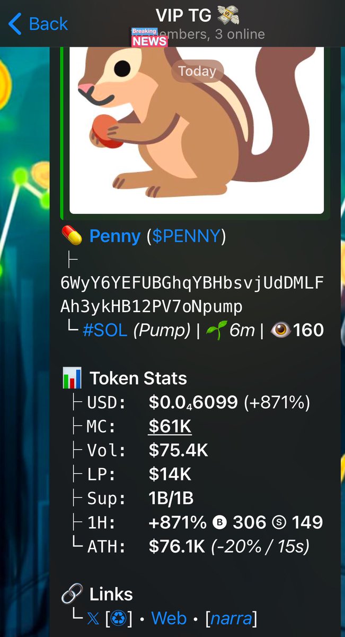This screenshot has width=345, height=637.
Task: Tap the Breaking News badge
Action: (149, 37)
